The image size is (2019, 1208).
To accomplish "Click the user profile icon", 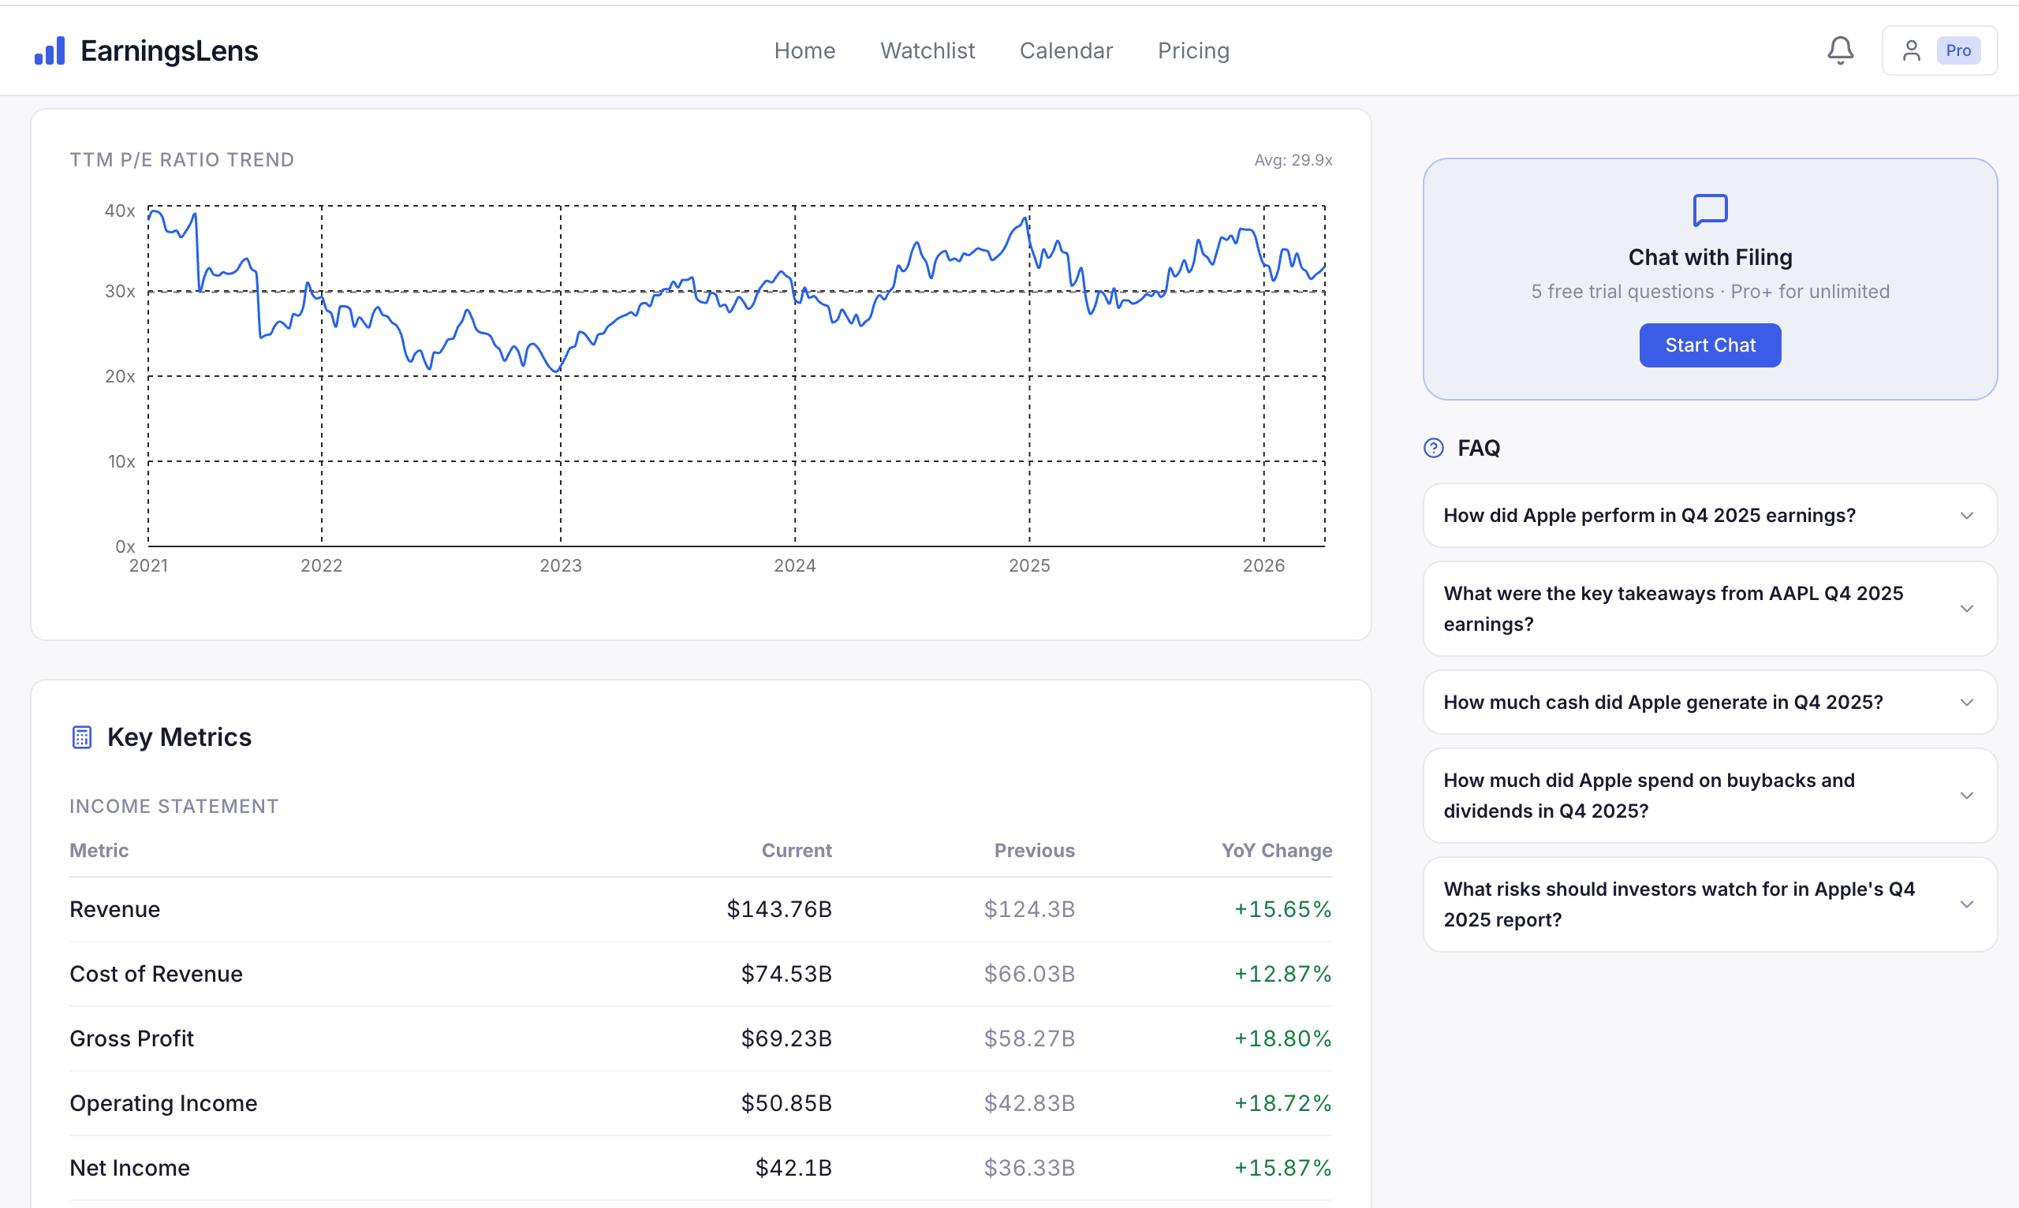I will (x=1911, y=50).
